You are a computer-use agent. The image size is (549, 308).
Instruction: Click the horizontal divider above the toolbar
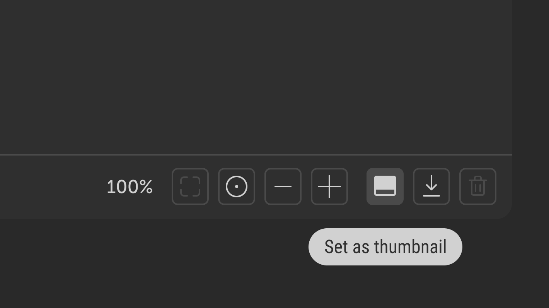click(x=255, y=155)
